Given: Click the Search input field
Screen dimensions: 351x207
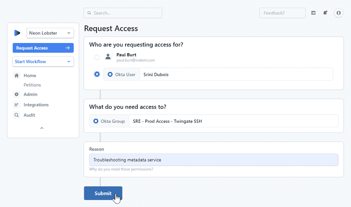Looking at the screenshot, I should [123, 13].
